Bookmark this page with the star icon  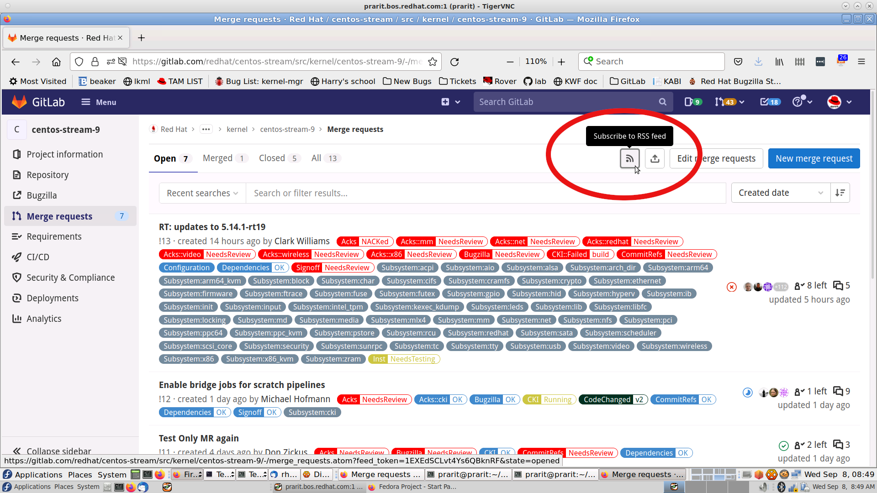432,62
